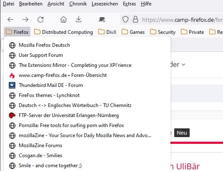Viewport: 223px width, 171px height.
Task: Open mozillaZine Daily Mozilla News bookmark
Action: coord(87,135)
